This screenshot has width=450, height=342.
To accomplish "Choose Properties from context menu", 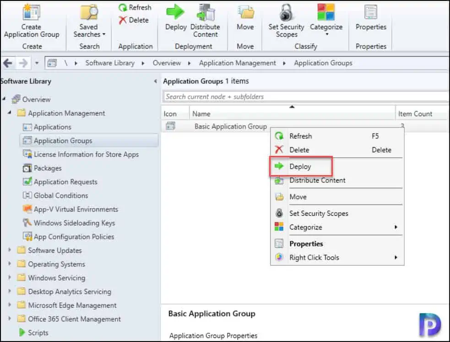I will point(337,244).
